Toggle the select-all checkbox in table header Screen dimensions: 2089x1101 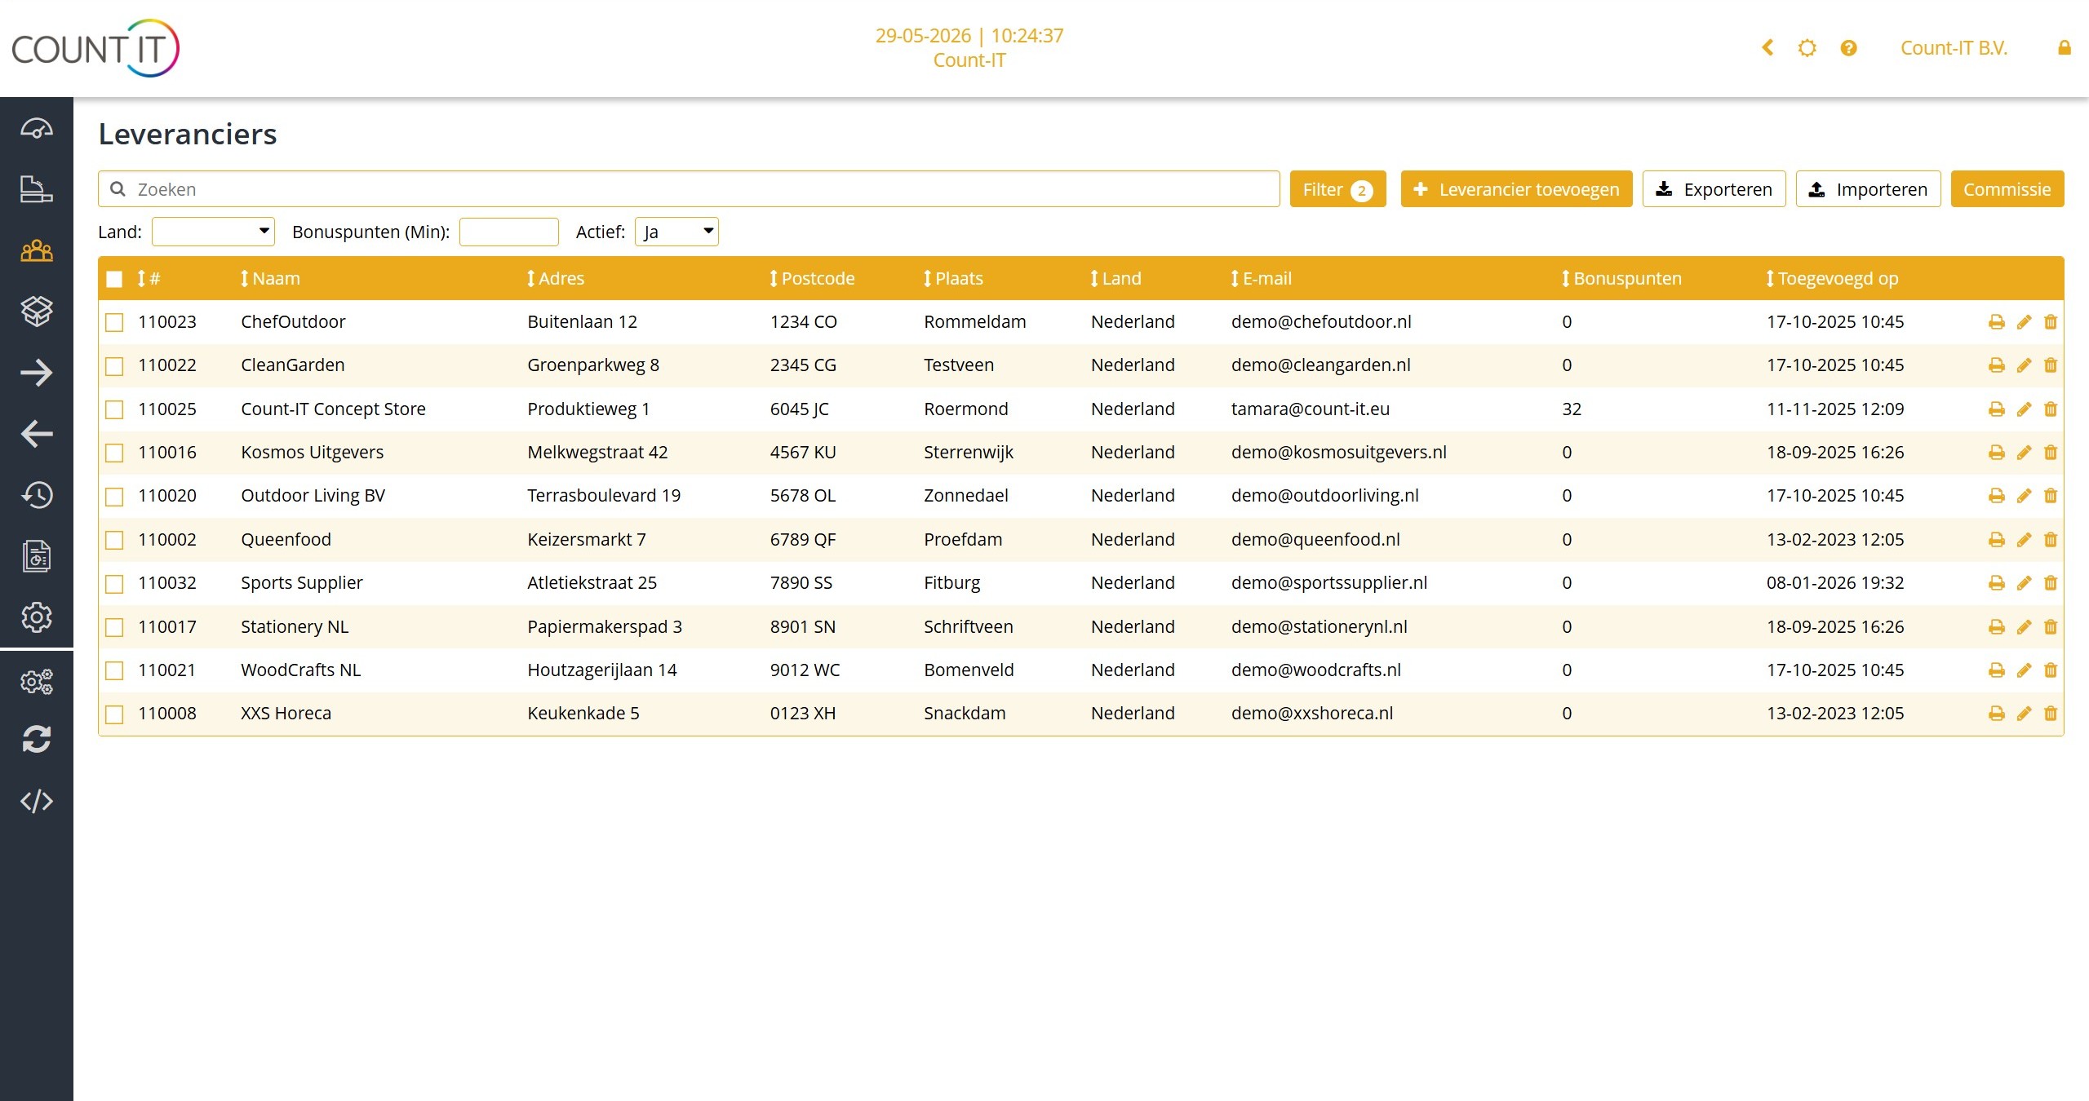[114, 279]
